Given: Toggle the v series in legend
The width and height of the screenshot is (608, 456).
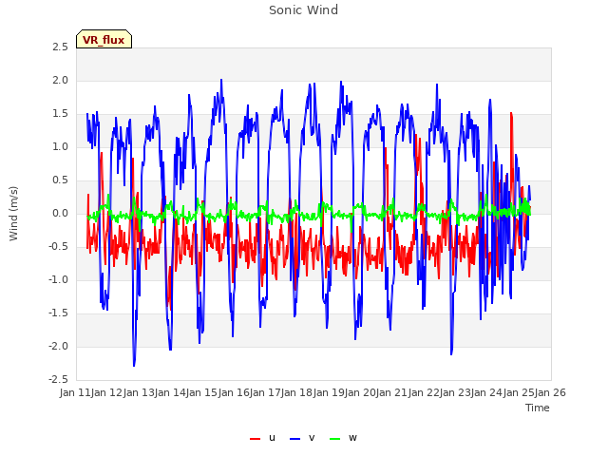Looking at the screenshot, I should [x=302, y=438].
